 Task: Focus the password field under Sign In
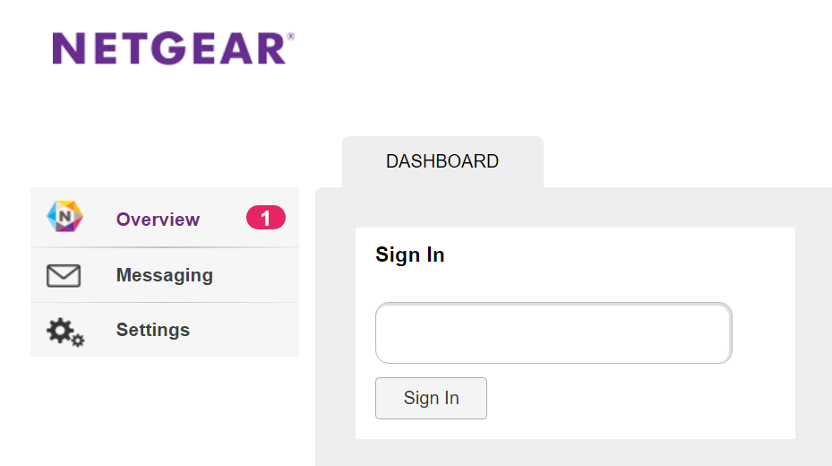tap(553, 332)
